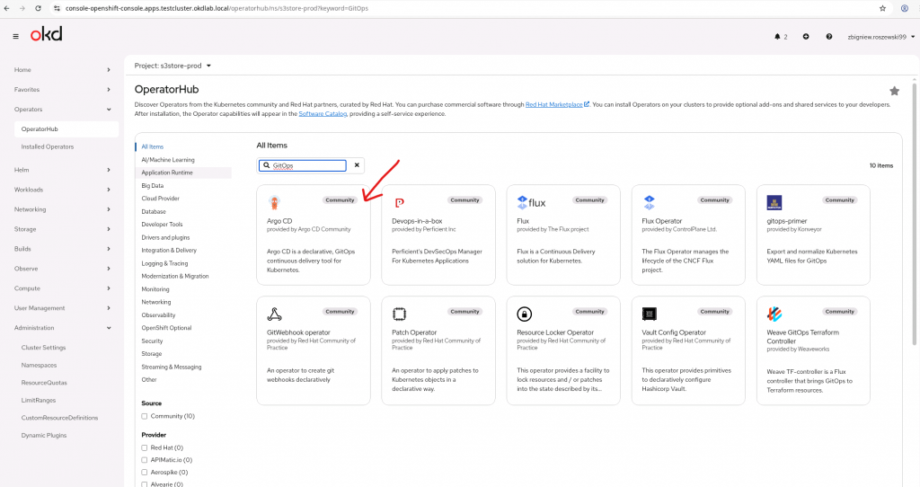
Task: Select Installed Operators in sidebar
Action: pyautogui.click(x=48, y=146)
